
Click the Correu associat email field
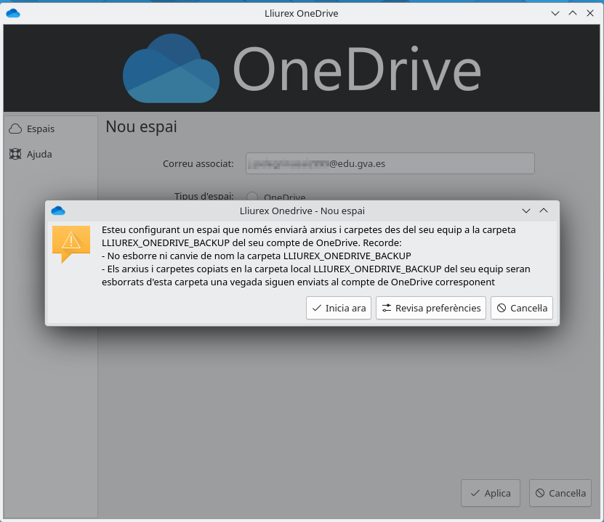click(390, 163)
